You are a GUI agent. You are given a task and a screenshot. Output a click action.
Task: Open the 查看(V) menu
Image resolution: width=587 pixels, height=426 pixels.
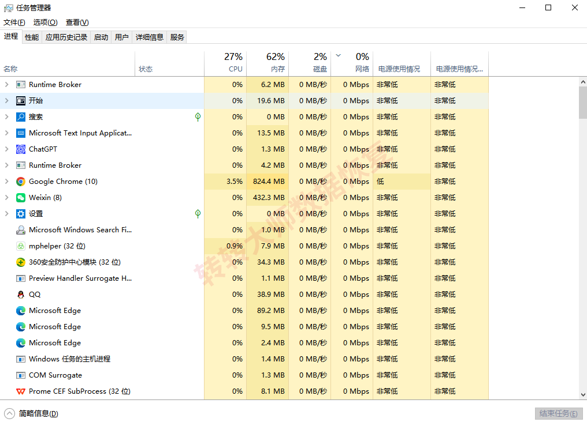tap(77, 22)
